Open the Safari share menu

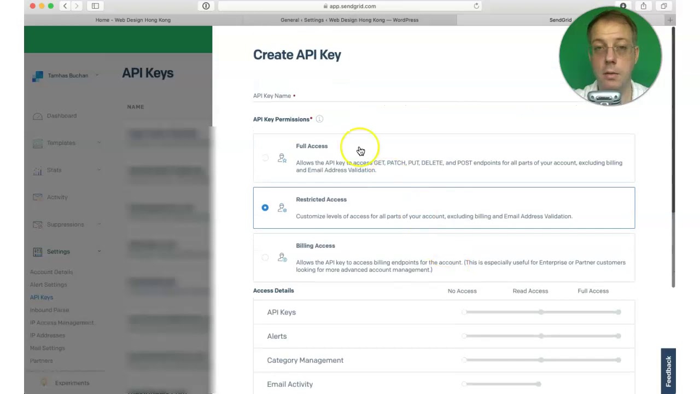[x=644, y=6]
